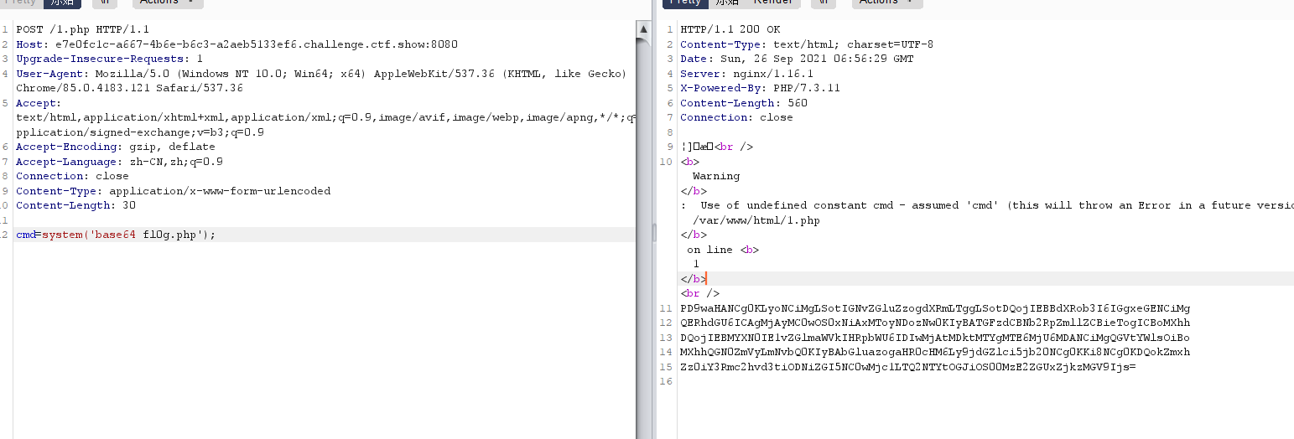Click the User-Agent header line
The image size is (1294, 439).
(x=321, y=74)
